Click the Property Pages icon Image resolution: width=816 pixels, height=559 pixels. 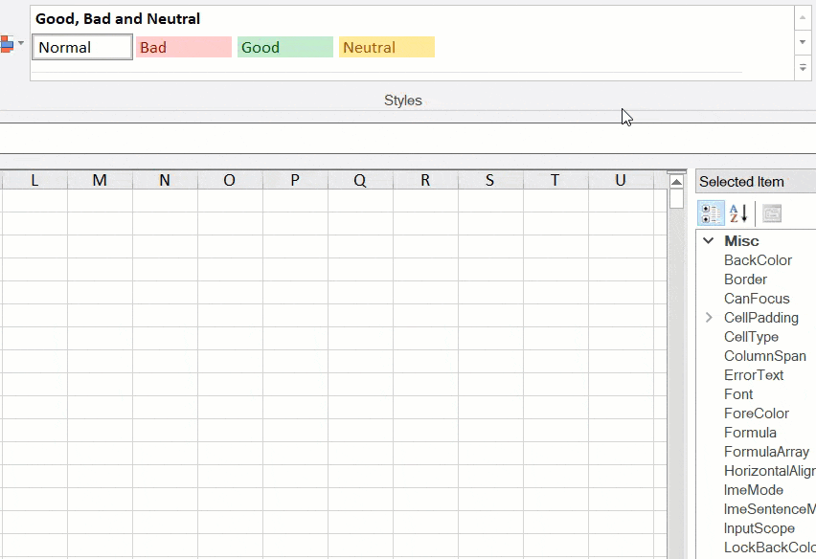pos(772,213)
